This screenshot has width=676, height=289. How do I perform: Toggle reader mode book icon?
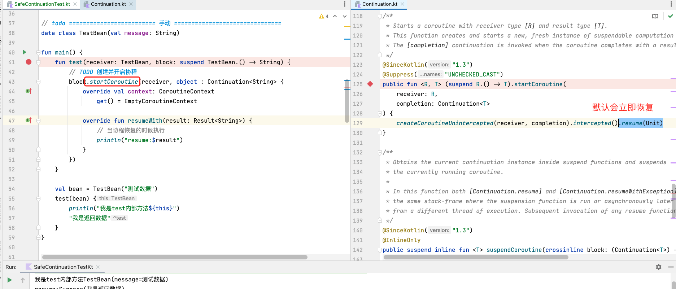[655, 16]
